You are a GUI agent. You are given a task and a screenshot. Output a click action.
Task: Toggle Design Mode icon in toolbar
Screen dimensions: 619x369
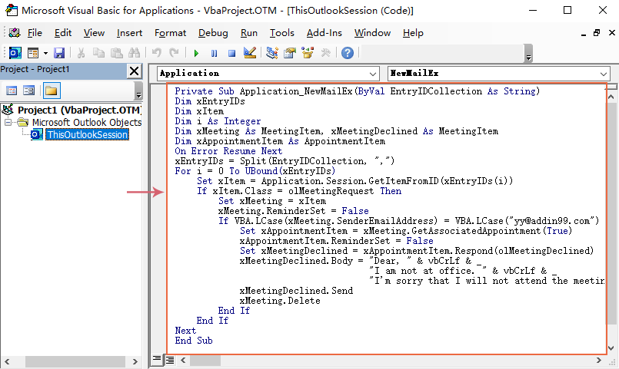pos(249,53)
